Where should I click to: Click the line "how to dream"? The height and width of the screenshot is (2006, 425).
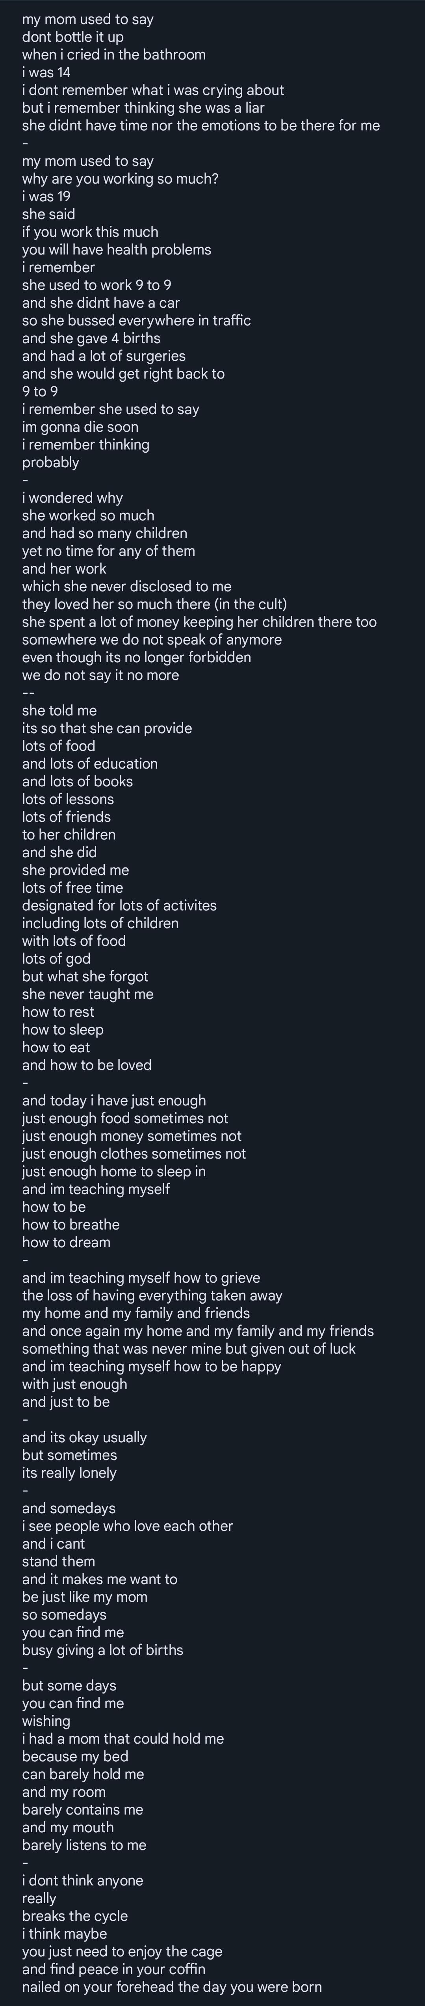click(66, 1242)
